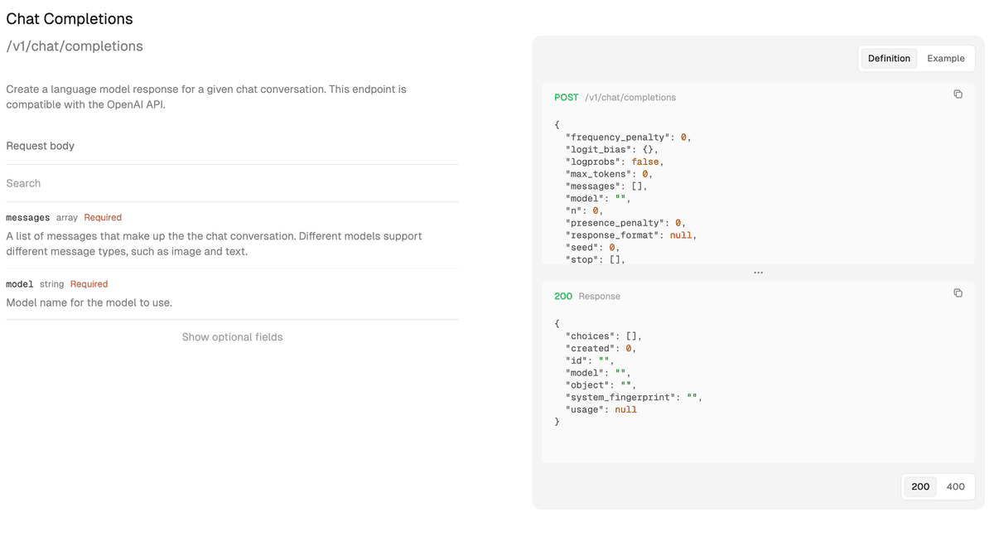Show the 200 success response
The image size is (994, 546).
coord(919,486)
